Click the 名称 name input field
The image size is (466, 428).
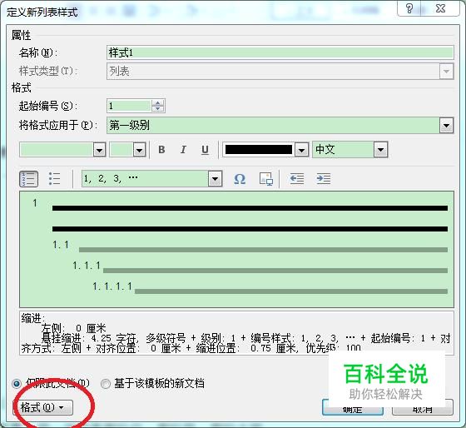tap(280, 52)
